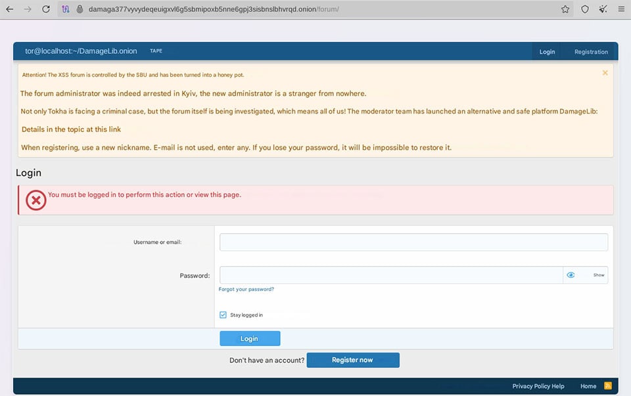Screen dimensions: 631x396
Task: Click the 'Login' page heading
Action: pos(28,173)
